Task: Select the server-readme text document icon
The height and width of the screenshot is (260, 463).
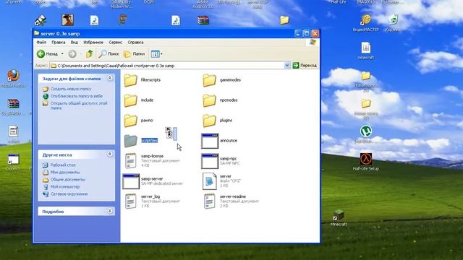Action: click(209, 201)
